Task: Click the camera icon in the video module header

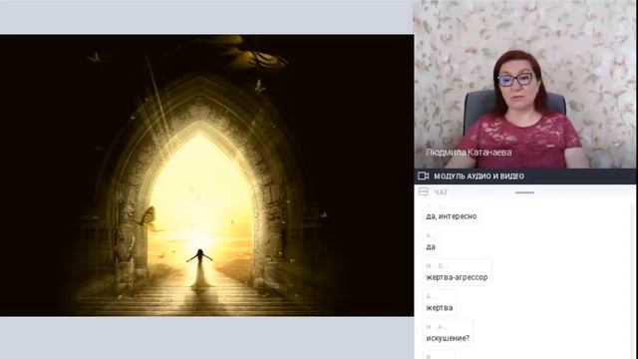Action: click(x=423, y=176)
